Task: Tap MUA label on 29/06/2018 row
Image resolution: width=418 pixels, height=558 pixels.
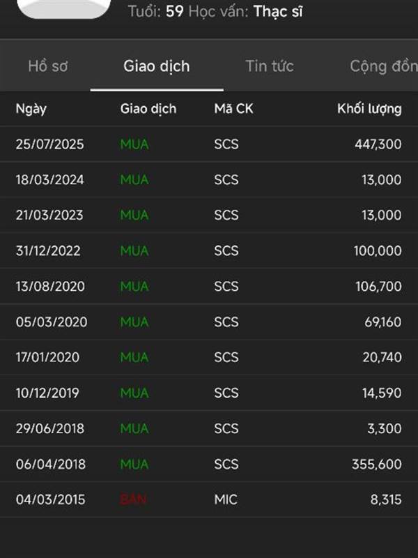Action: (134, 428)
